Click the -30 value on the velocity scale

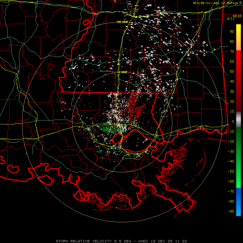pyautogui.click(x=231, y=151)
